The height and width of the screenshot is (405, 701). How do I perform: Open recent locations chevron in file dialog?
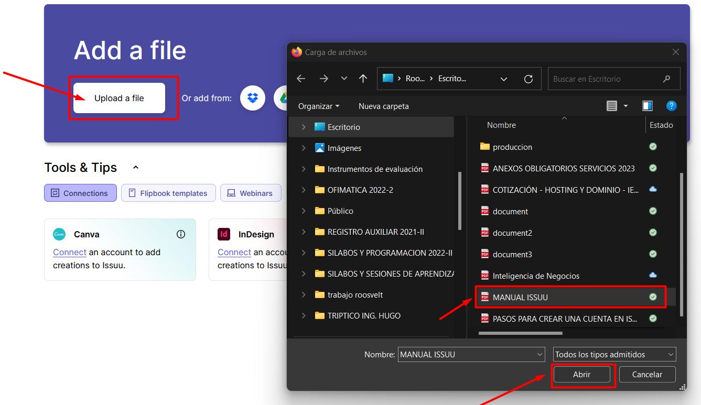[x=344, y=79]
